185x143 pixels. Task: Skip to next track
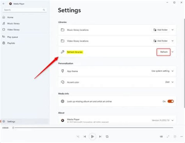[x=100, y=137]
